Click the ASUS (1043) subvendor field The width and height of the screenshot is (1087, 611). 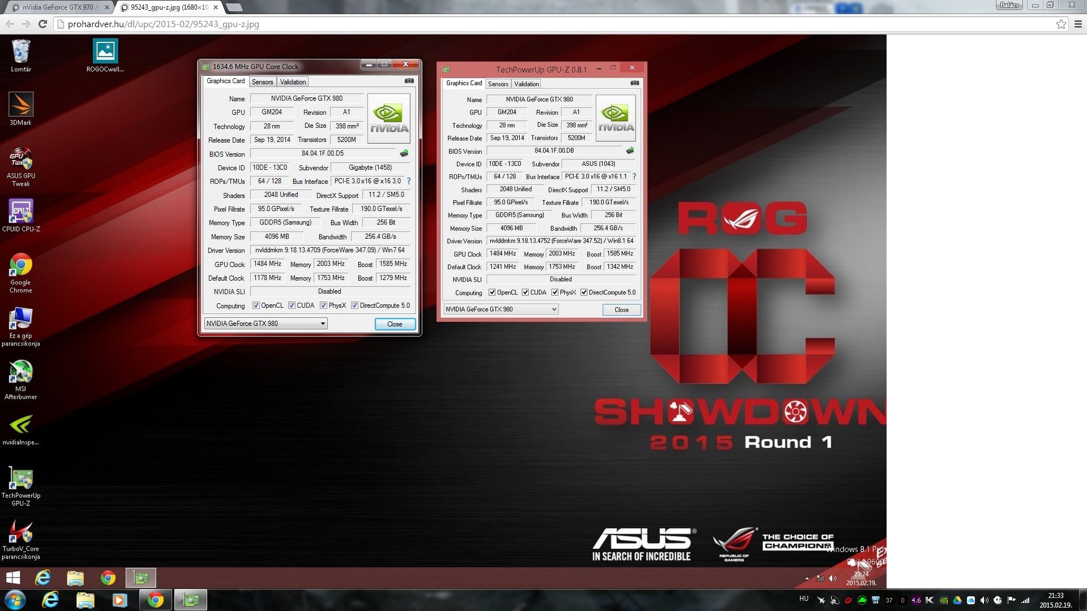pyautogui.click(x=598, y=164)
